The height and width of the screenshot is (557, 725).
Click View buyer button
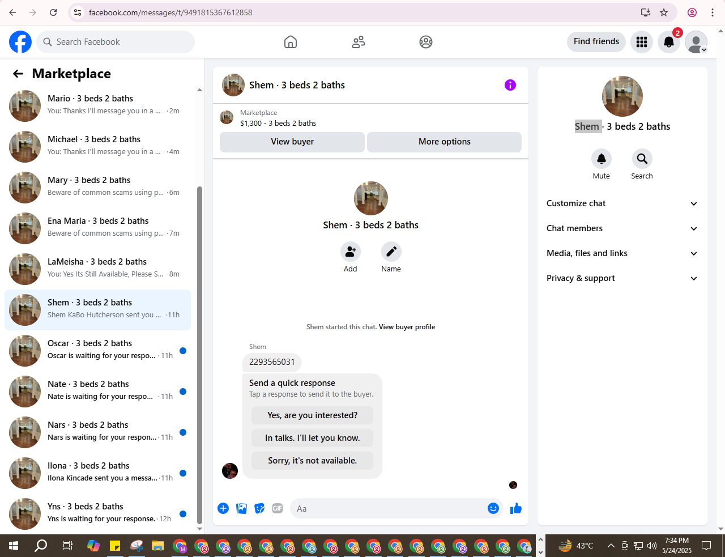tap(292, 142)
